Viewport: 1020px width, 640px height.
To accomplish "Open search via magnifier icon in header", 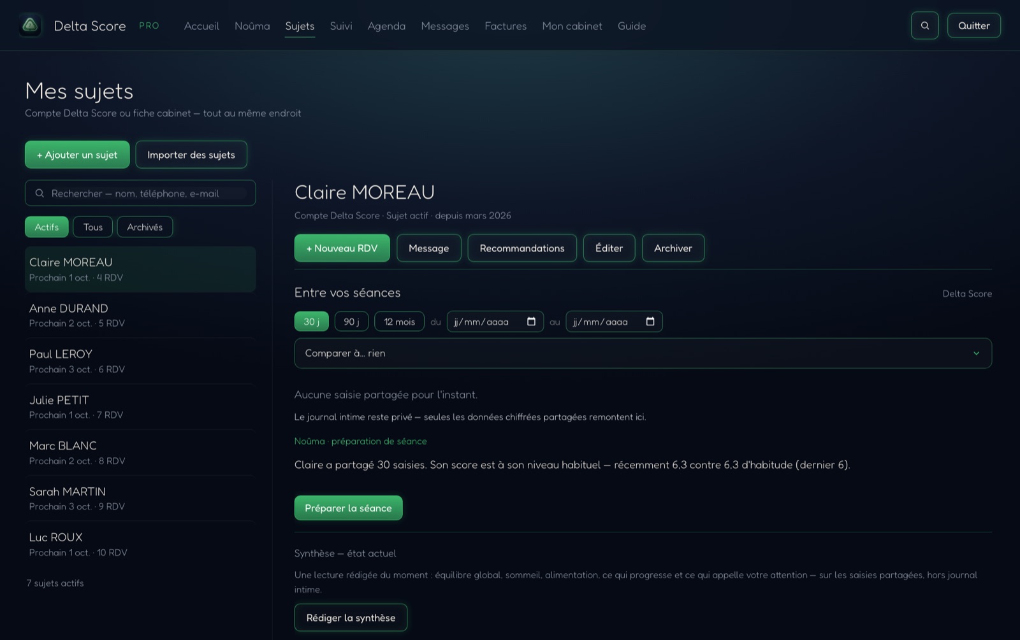I will 924,25.
